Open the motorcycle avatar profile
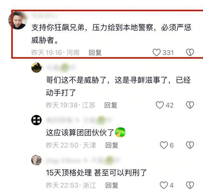 click(x=36, y=68)
